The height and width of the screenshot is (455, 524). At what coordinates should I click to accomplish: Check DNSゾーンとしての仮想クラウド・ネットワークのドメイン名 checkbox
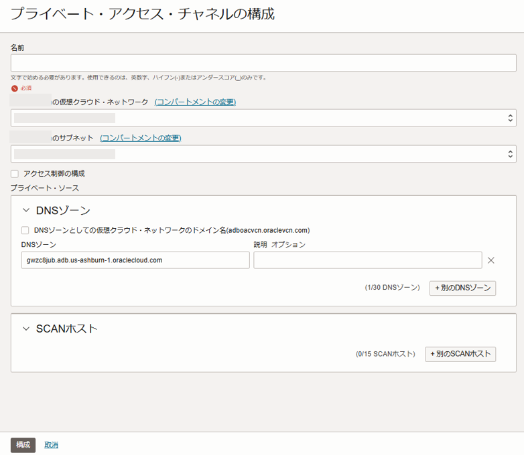pos(25,230)
